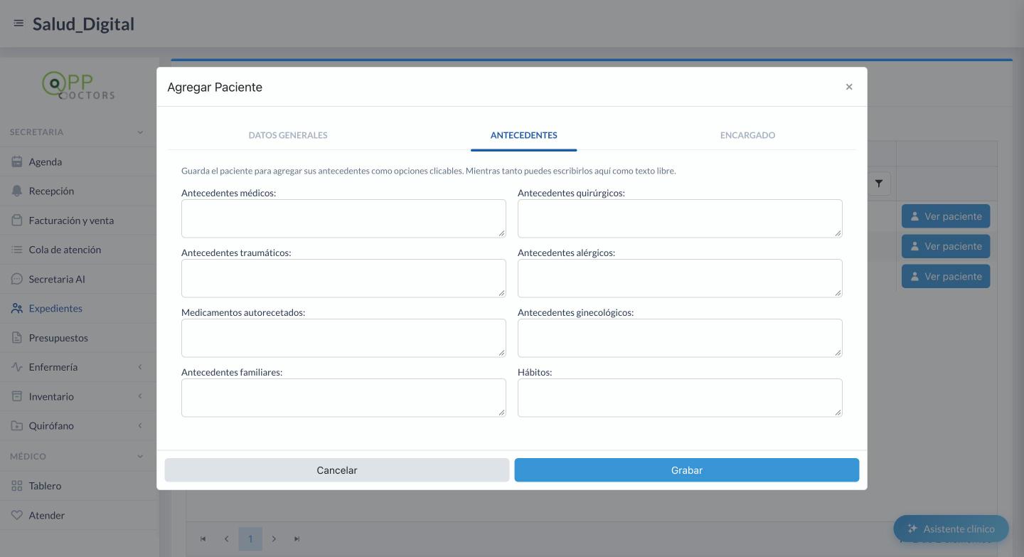
Task: Open Expedientes in the sidebar
Action: click(80, 308)
